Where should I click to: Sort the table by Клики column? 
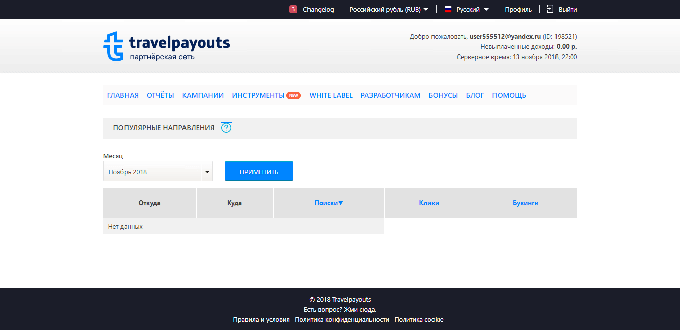click(x=429, y=203)
